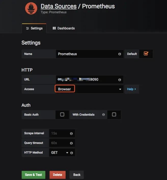The height and width of the screenshot is (180, 167).
Task: Click the Access dropdown arrow
Action: (x=120, y=89)
